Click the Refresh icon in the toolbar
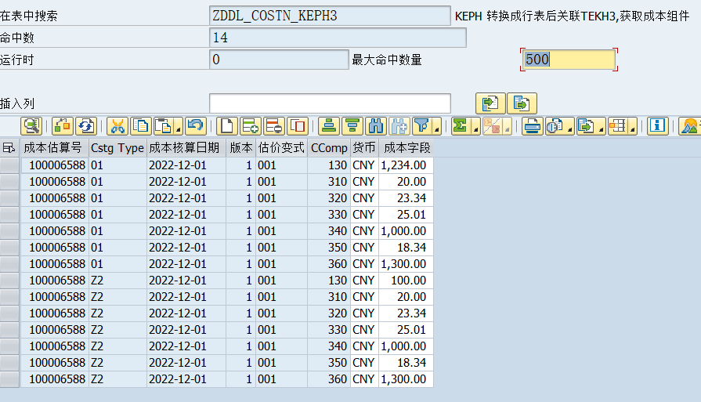The image size is (701, 402). pyautogui.click(x=86, y=126)
